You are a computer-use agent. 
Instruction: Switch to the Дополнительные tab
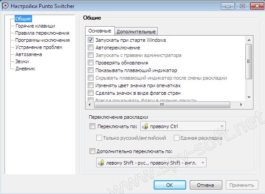pos(136,32)
